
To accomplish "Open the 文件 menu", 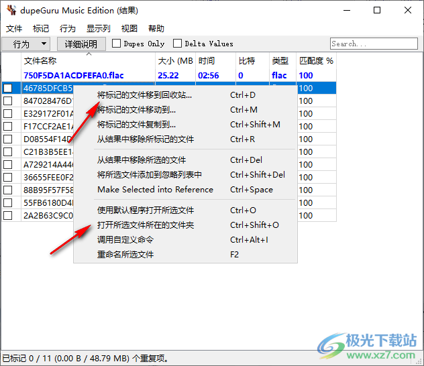I will coord(14,28).
